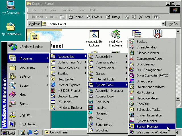The image size is (182, 136).
Task: Expand the Games submenu
Action: pyautogui.click(x=108, y=74)
